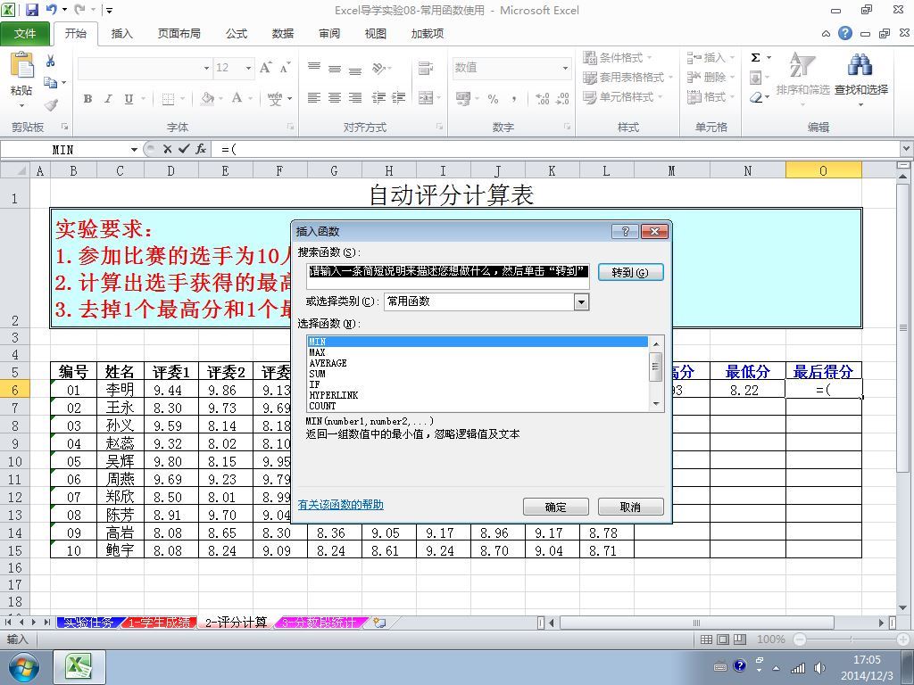The image size is (914, 685).
Task: Open the number format dropdown
Action: (565, 68)
